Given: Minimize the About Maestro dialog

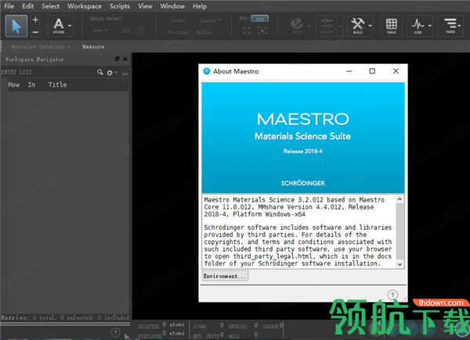Looking at the screenshot, I should pos(349,71).
